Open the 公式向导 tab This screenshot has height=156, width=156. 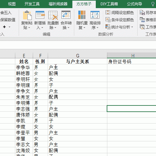[x=134, y=4]
